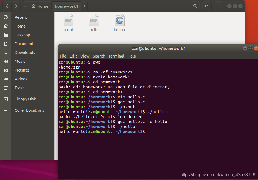Select the homework1 path-bar button
Screen dimensions: 258x180
pos(67,6)
